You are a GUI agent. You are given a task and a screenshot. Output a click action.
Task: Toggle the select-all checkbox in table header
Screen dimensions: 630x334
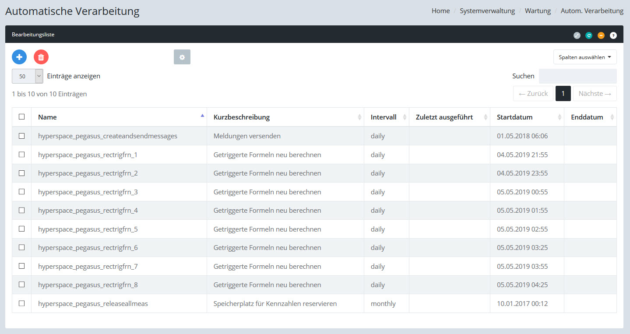point(22,117)
